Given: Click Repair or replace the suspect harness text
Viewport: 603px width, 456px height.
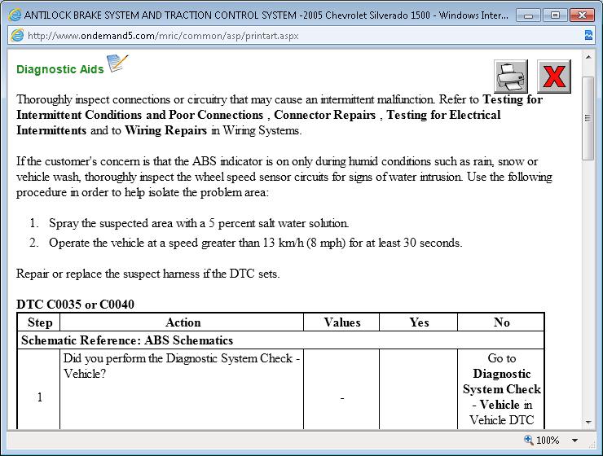Looking at the screenshot, I should click(x=147, y=274).
